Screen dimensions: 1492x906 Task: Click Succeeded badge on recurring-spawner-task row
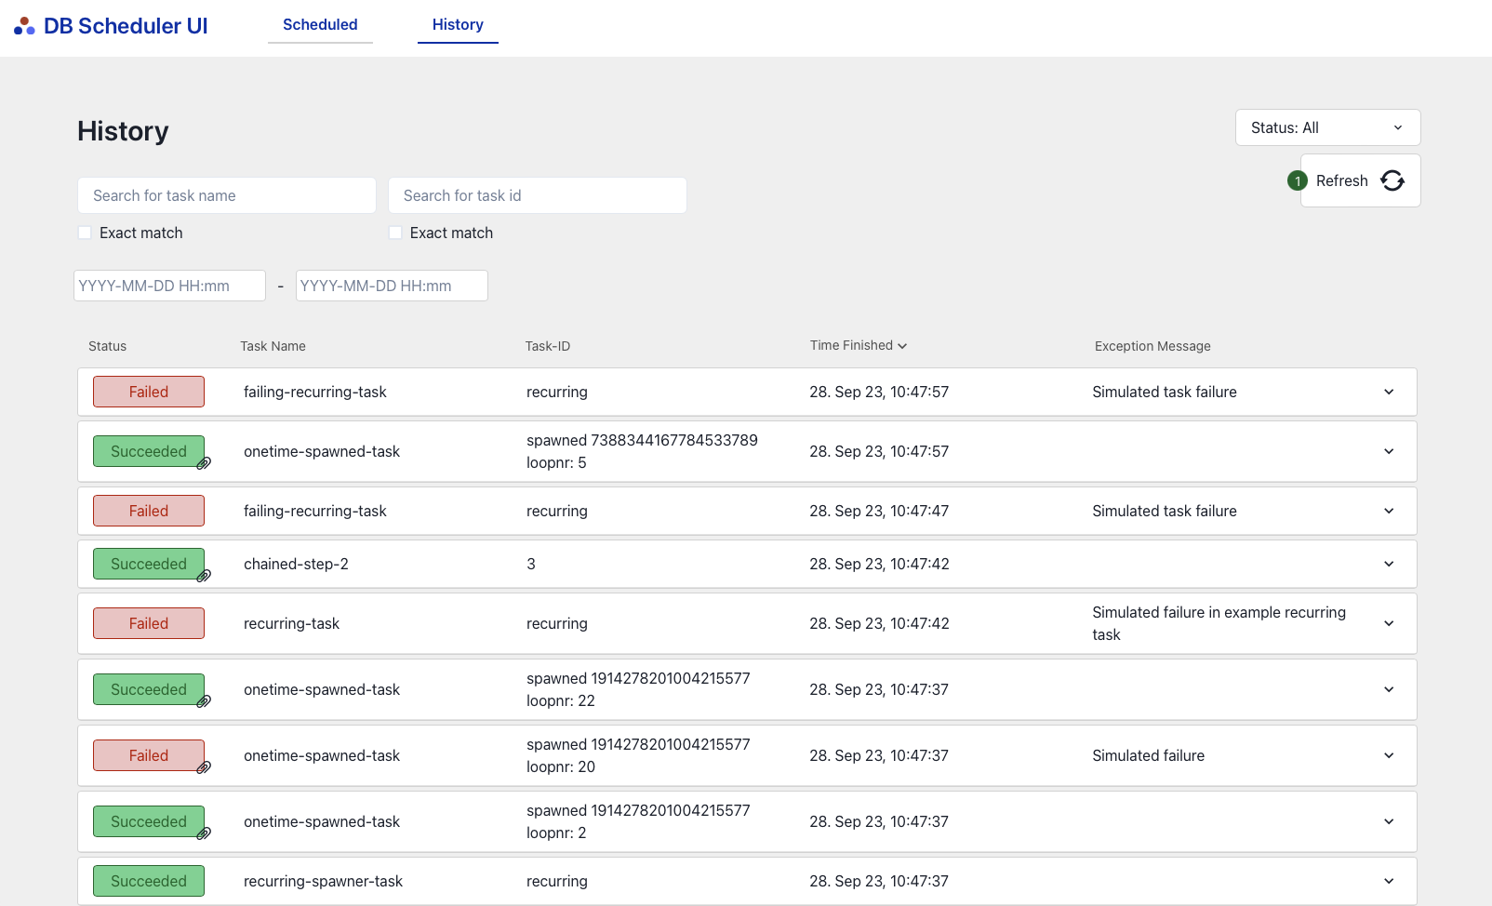(149, 881)
